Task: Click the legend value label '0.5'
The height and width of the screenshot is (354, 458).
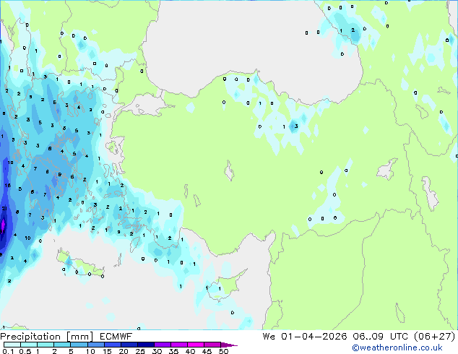Action: tap(25, 351)
